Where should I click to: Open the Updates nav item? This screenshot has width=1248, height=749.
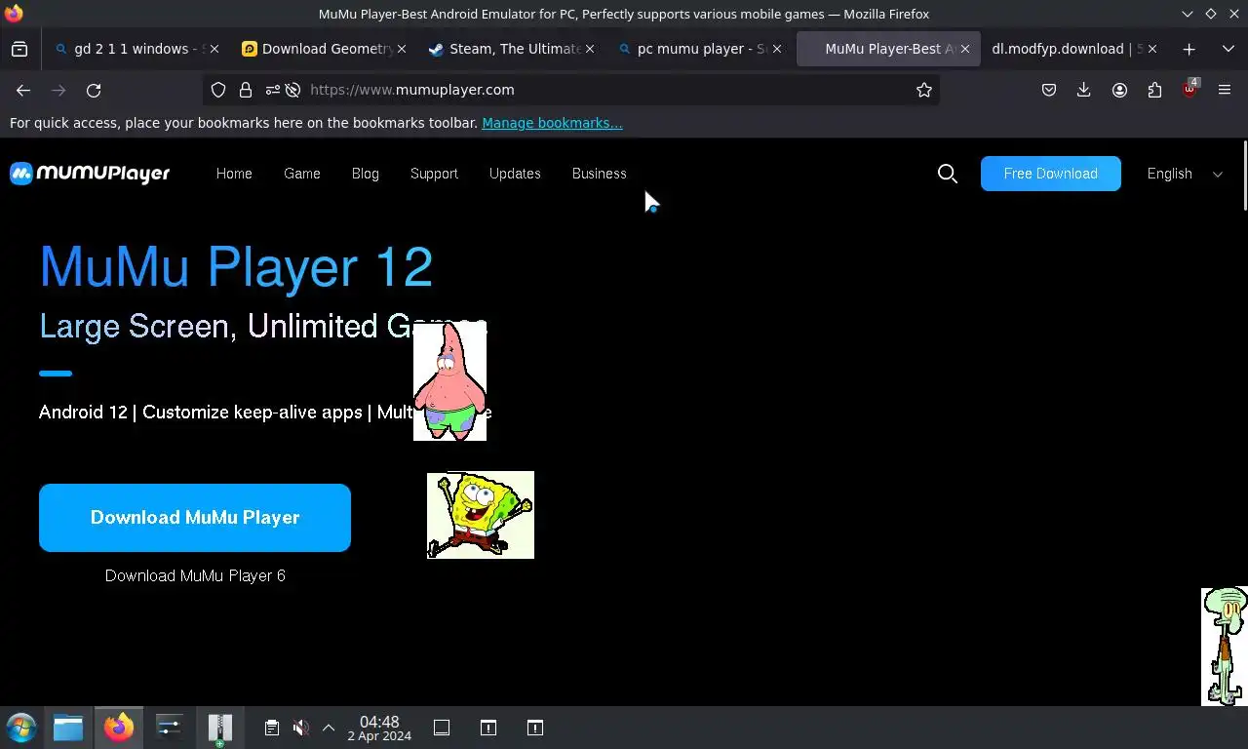pos(515,174)
